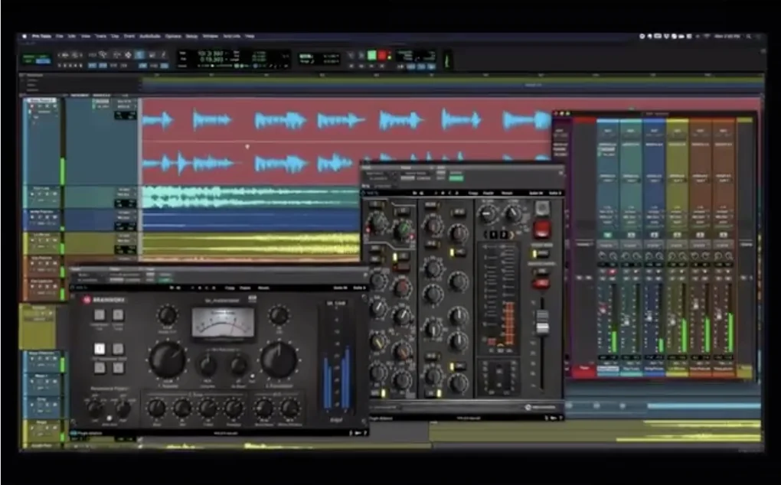Screen dimensions: 781x485
Task: Click the Plugin Alliance logo on channel strip footer
Action: coord(541,408)
